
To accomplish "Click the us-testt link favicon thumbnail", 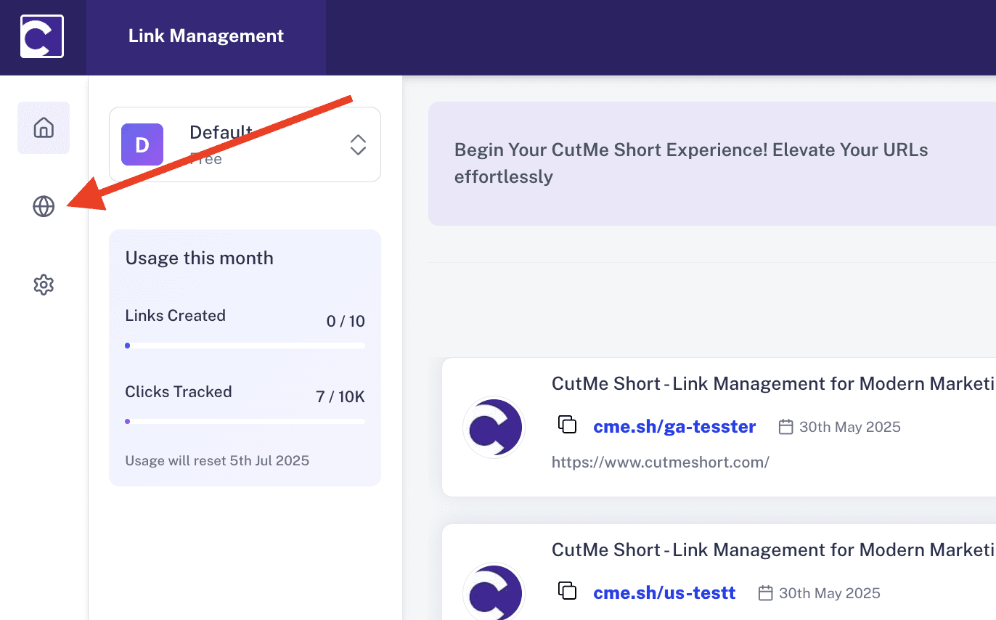I will pyautogui.click(x=494, y=592).
